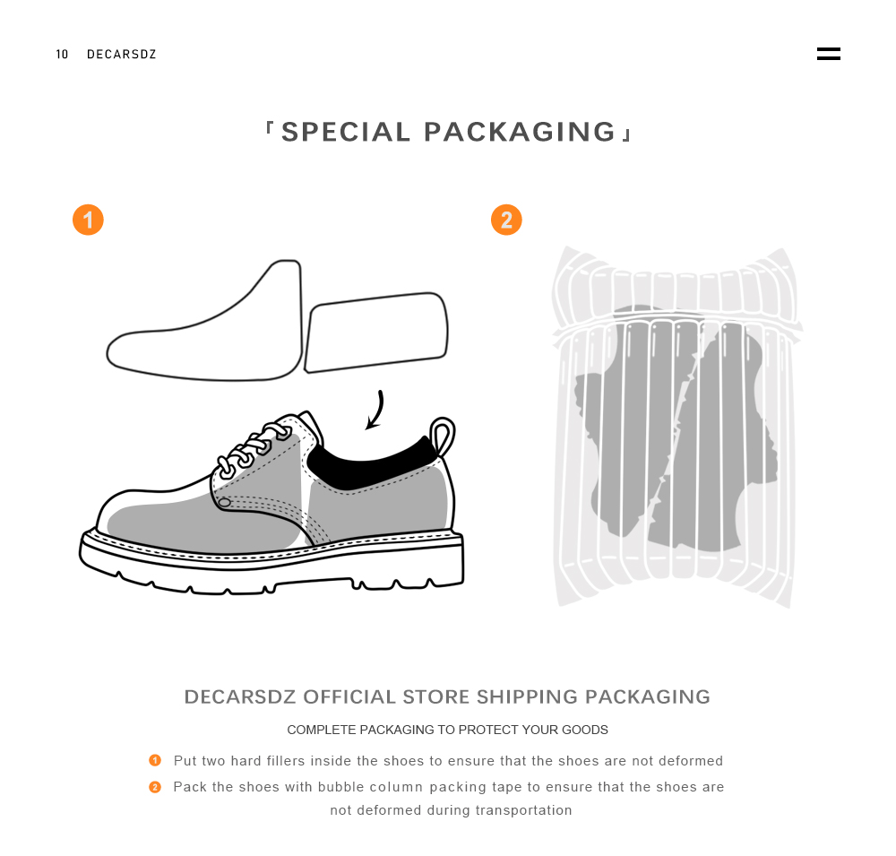
Task: Click COMPLETE PACKAGING TO PROTECT YOUR GOODS text
Action: [x=447, y=730]
